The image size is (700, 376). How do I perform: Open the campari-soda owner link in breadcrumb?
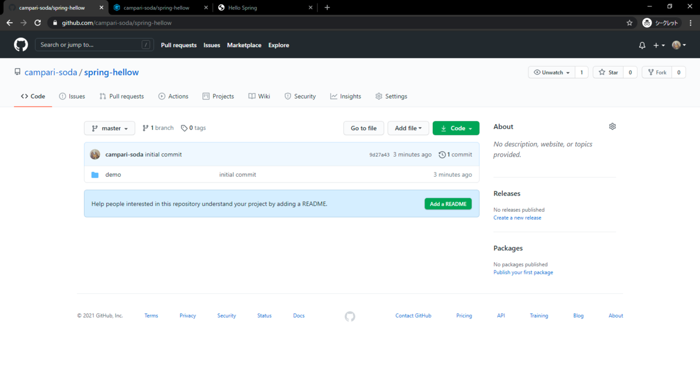[x=51, y=72]
